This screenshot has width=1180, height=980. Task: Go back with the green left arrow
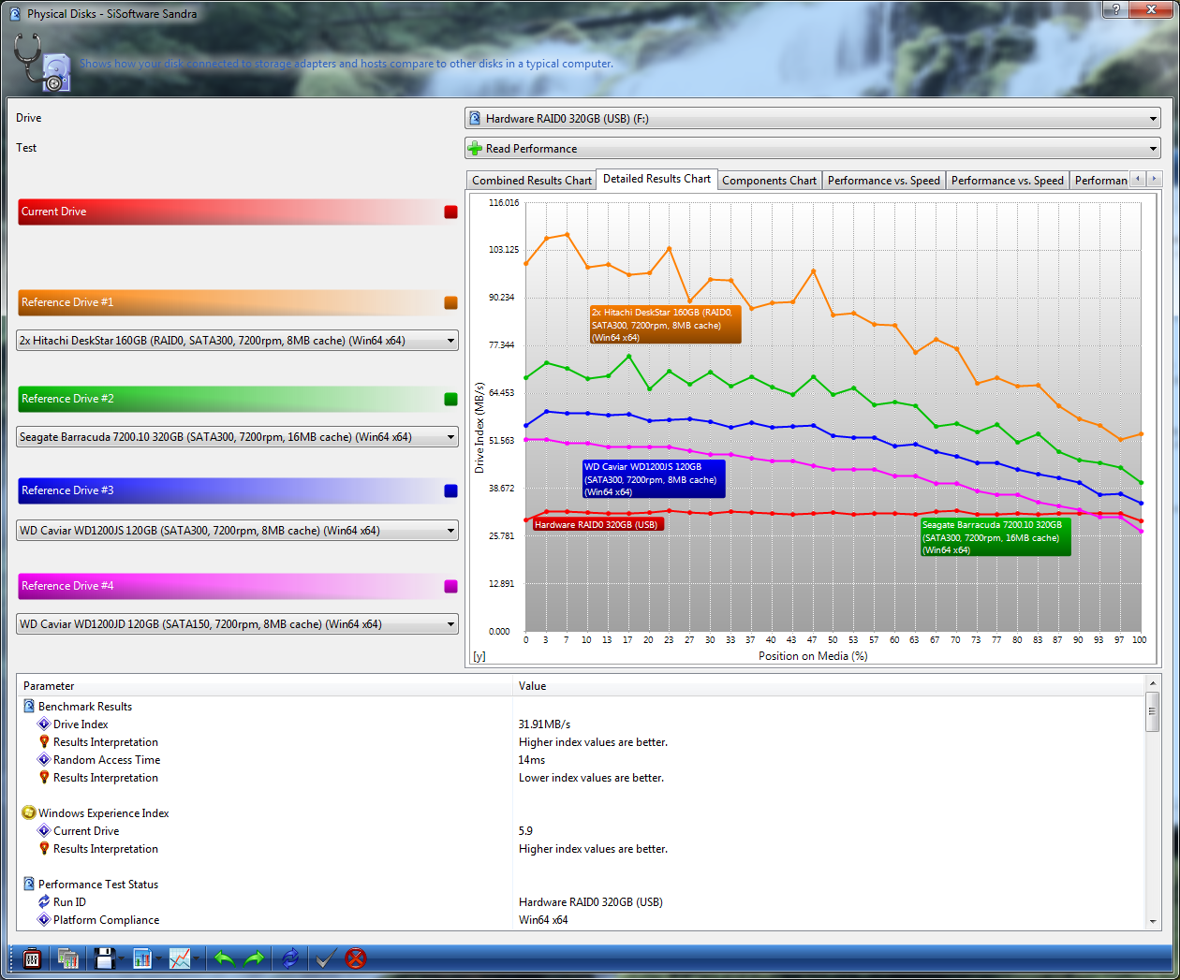(x=224, y=958)
